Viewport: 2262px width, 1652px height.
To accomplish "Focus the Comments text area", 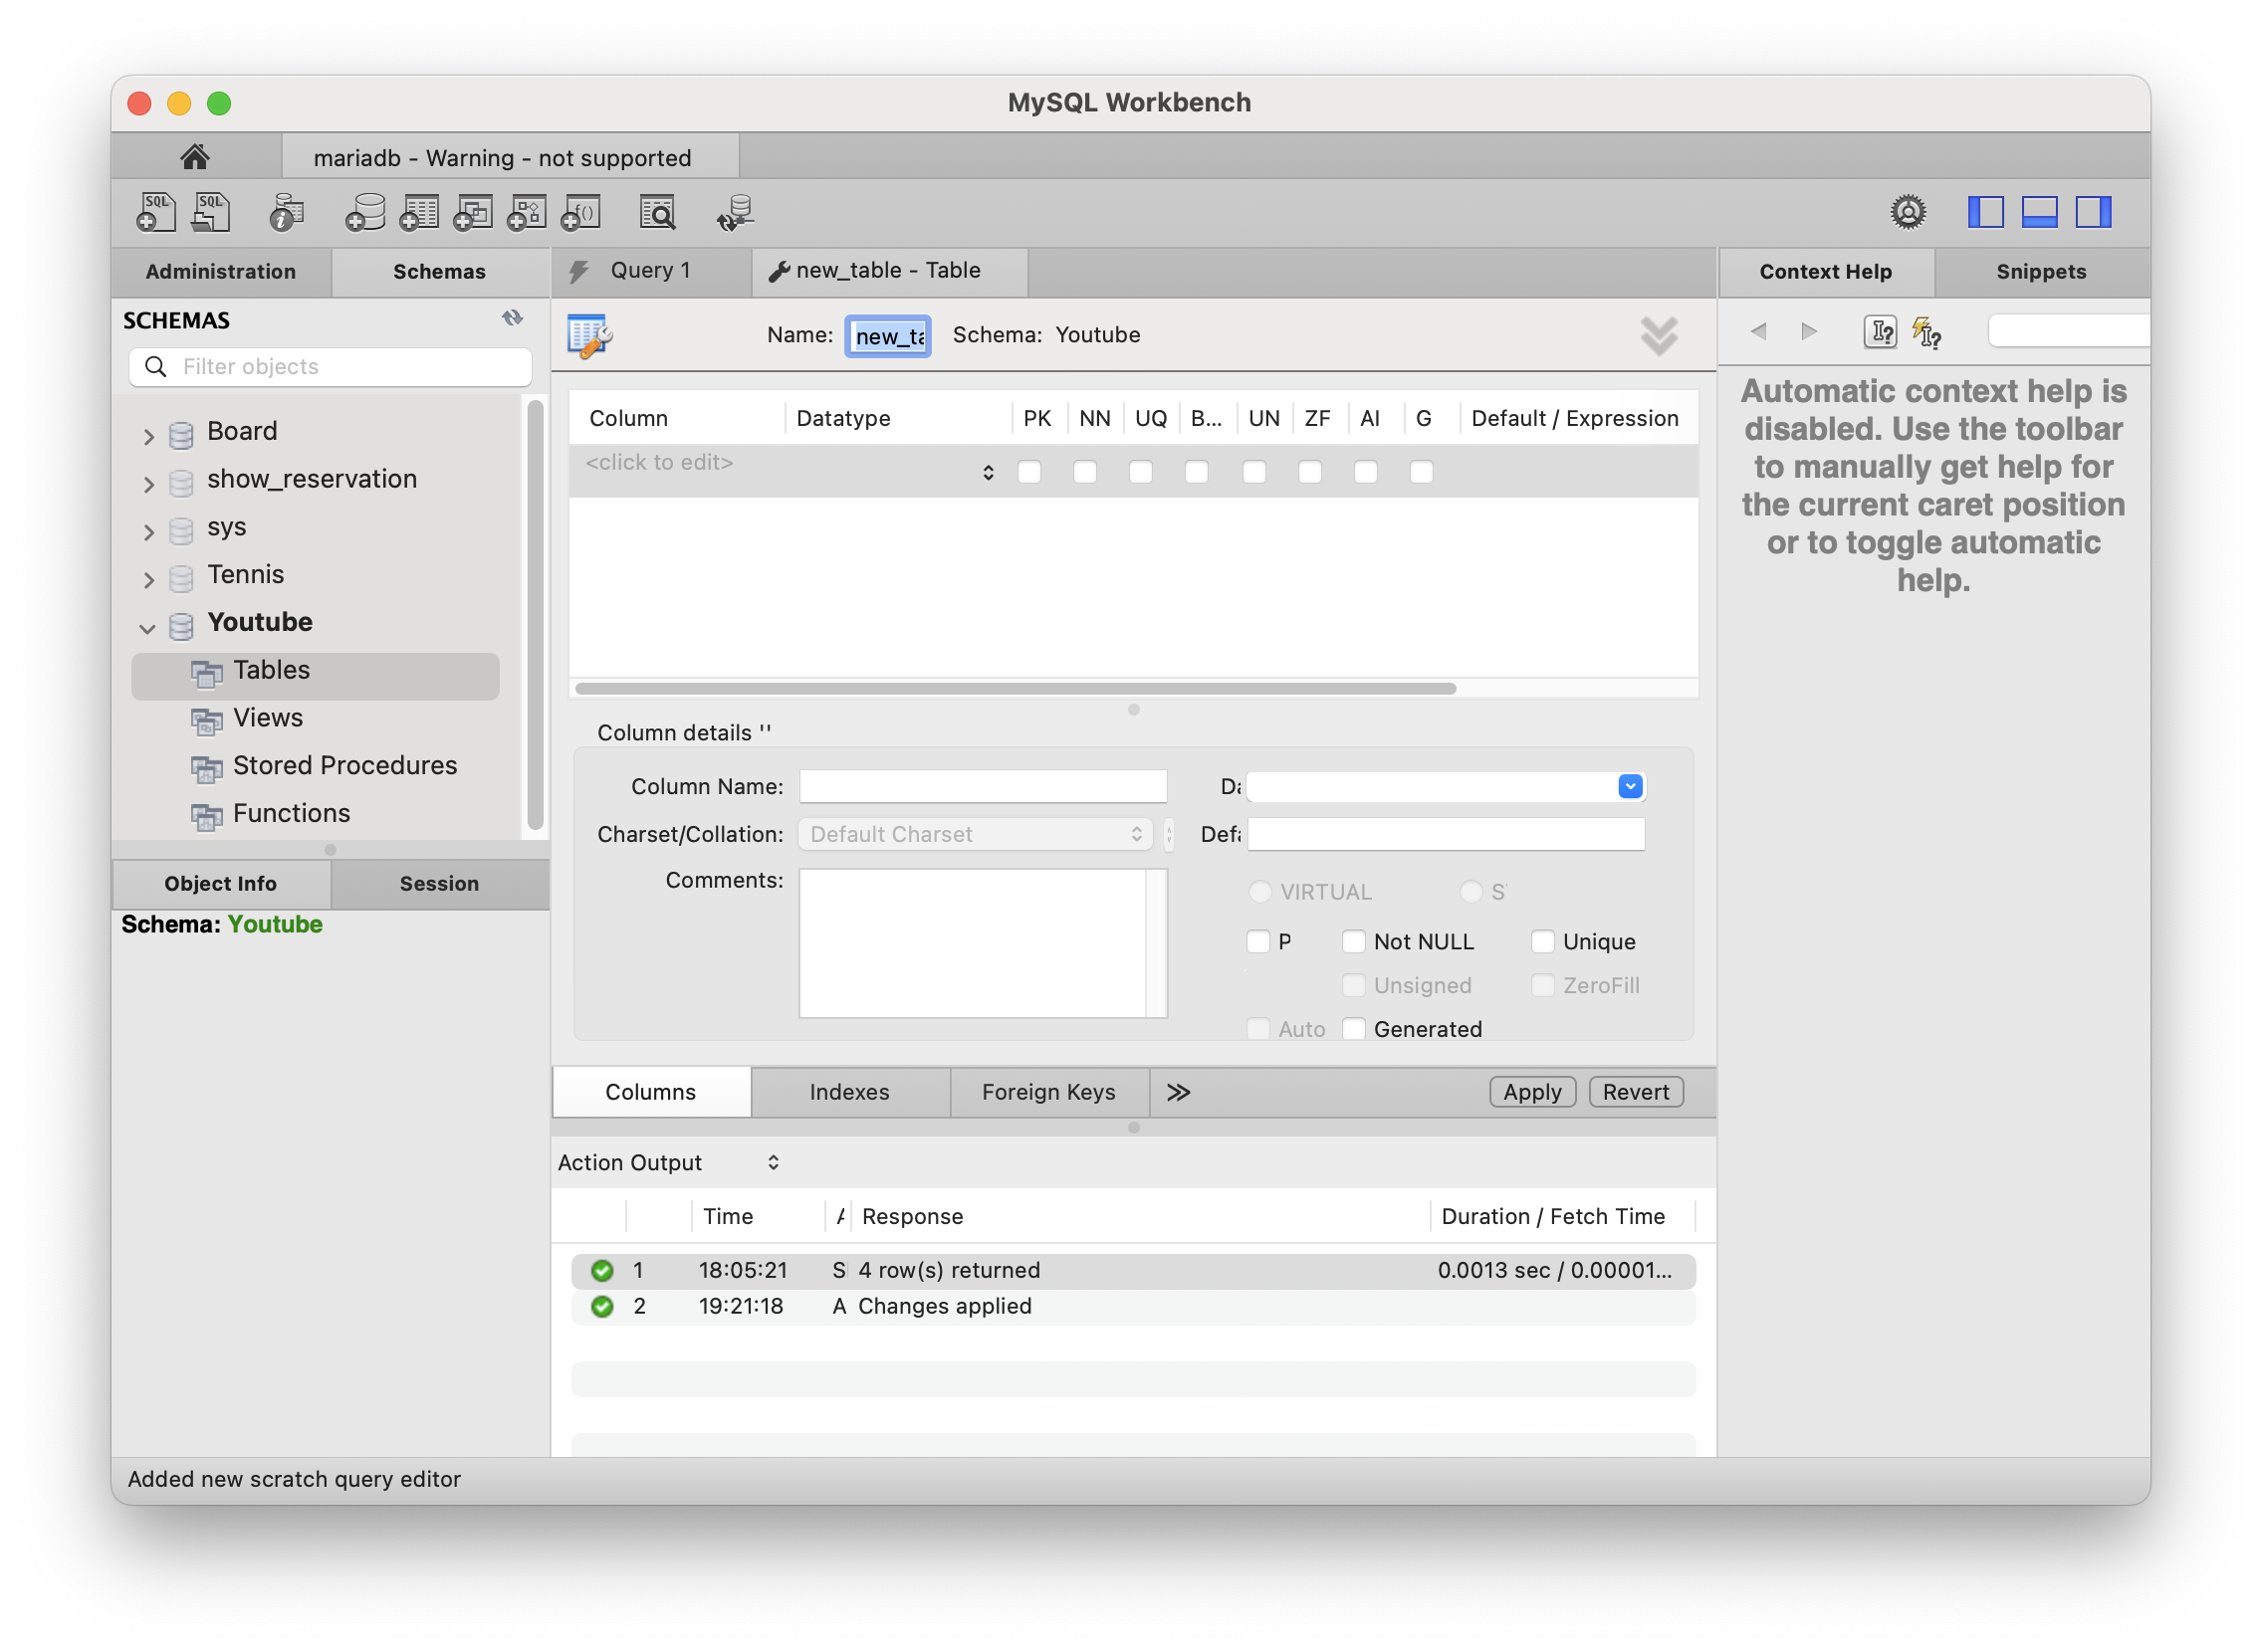I will 984,943.
